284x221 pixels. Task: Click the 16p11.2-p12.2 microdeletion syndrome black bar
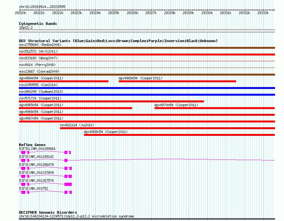(147, 219)
